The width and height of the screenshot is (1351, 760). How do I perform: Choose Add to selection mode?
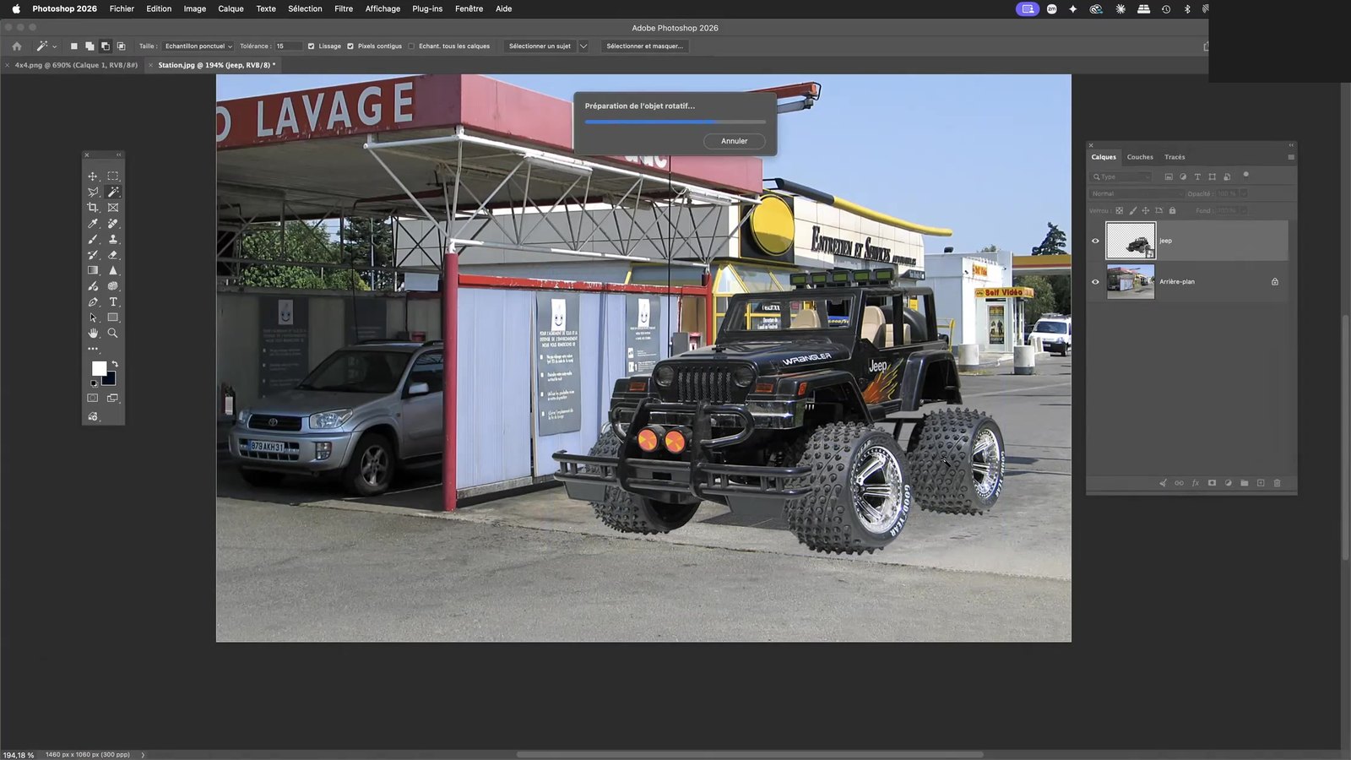coord(90,46)
